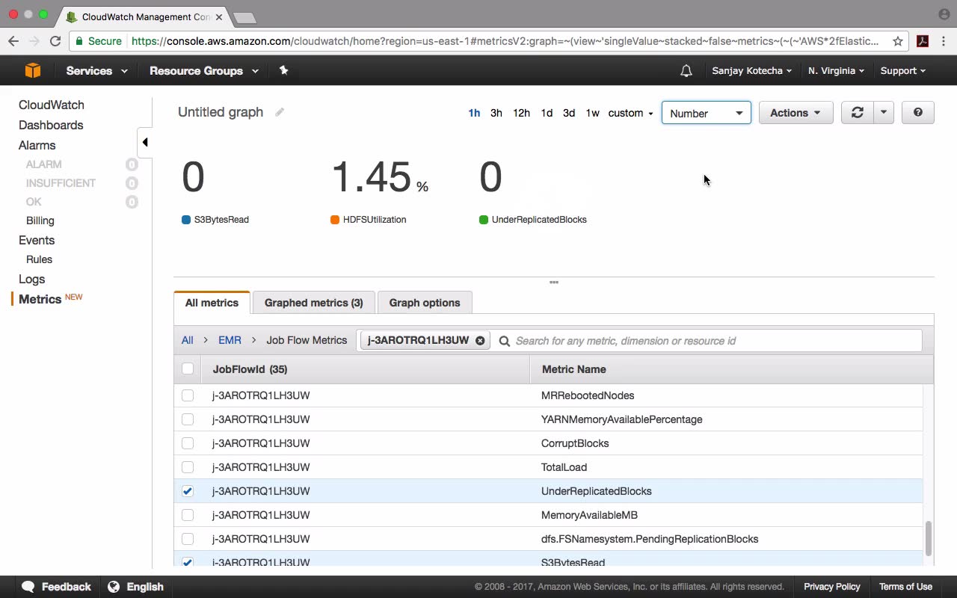Toggle the select-all JobFlowId header checkbox
Viewport: 957px width, 598px height.
[x=188, y=369]
